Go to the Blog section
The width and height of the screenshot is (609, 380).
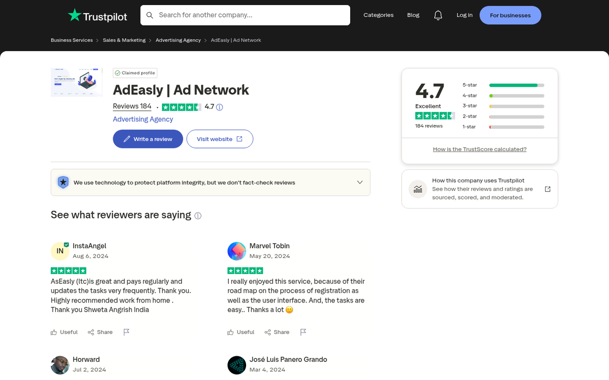click(x=413, y=15)
